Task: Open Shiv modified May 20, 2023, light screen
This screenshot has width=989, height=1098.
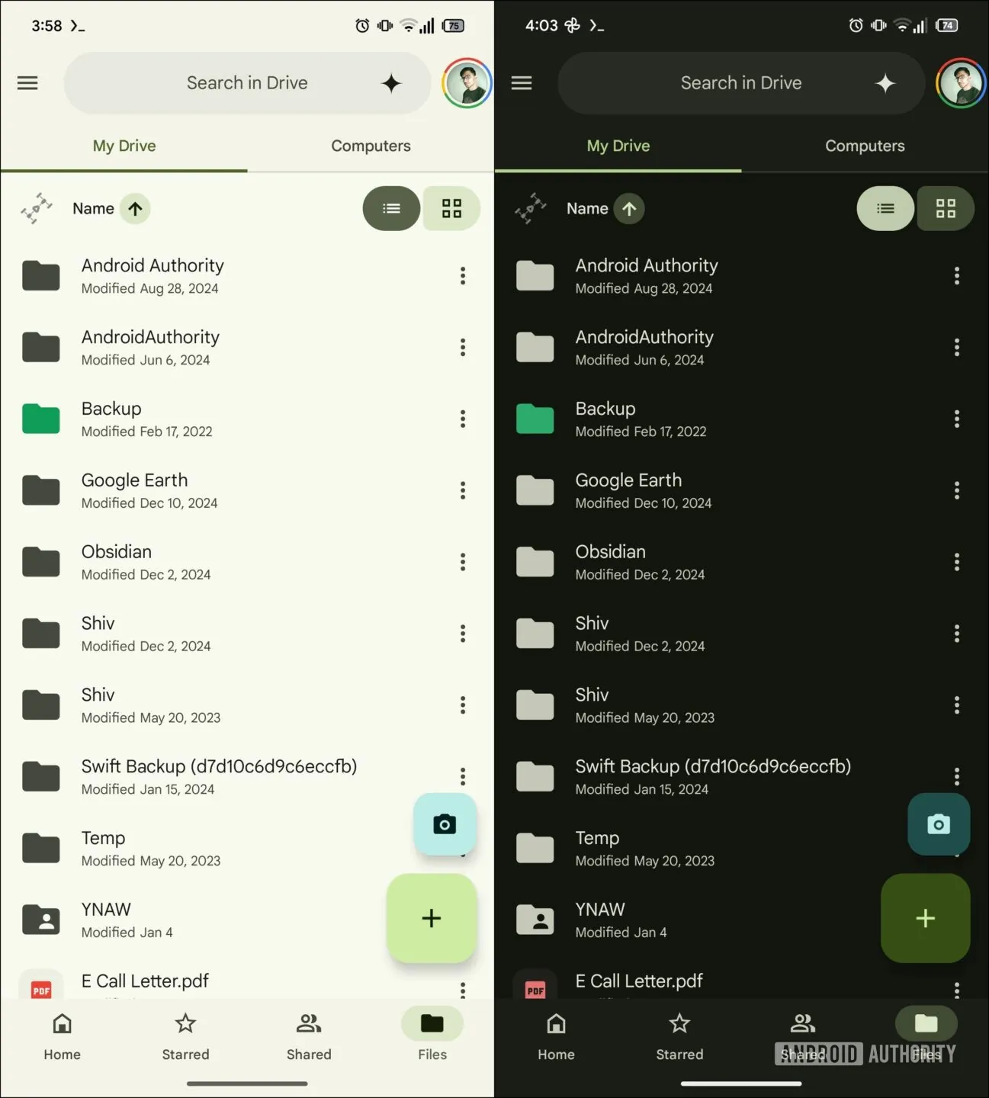Action: point(247,705)
